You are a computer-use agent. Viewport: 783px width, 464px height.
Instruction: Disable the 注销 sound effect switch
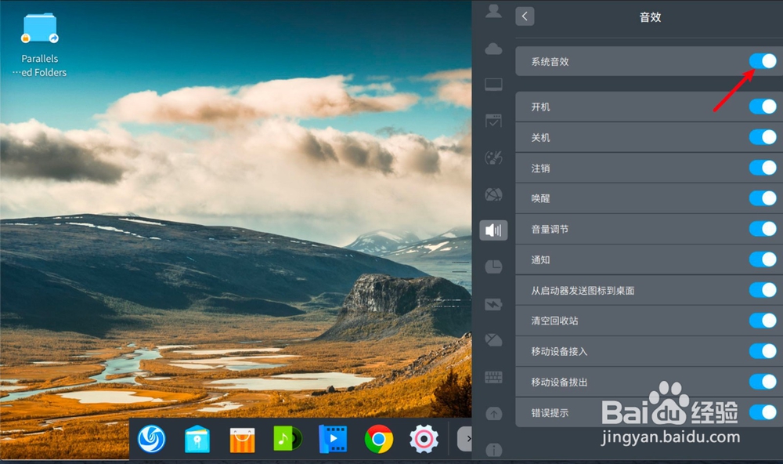[x=763, y=168]
